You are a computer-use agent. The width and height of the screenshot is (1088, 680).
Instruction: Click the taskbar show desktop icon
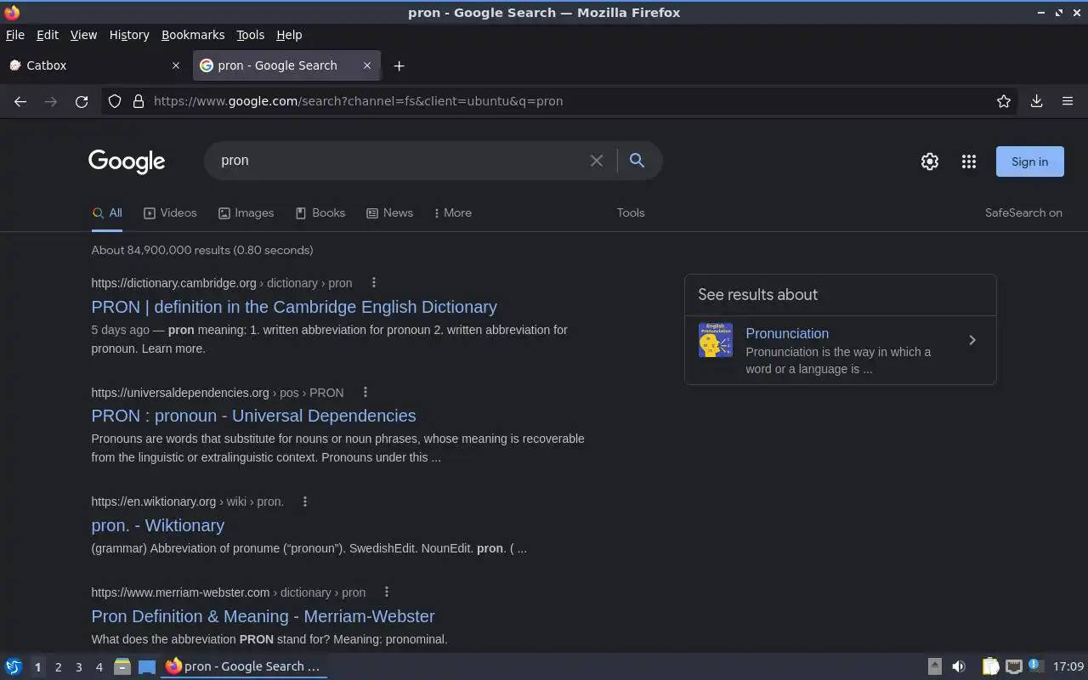pyautogui.click(x=147, y=666)
